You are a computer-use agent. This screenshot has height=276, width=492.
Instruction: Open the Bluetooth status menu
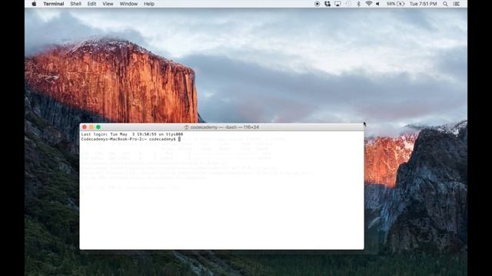[x=359, y=4]
